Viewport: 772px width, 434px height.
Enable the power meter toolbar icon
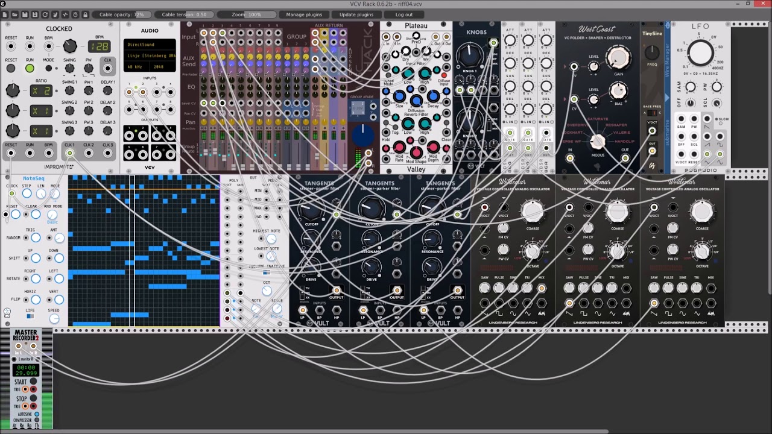(65, 14)
